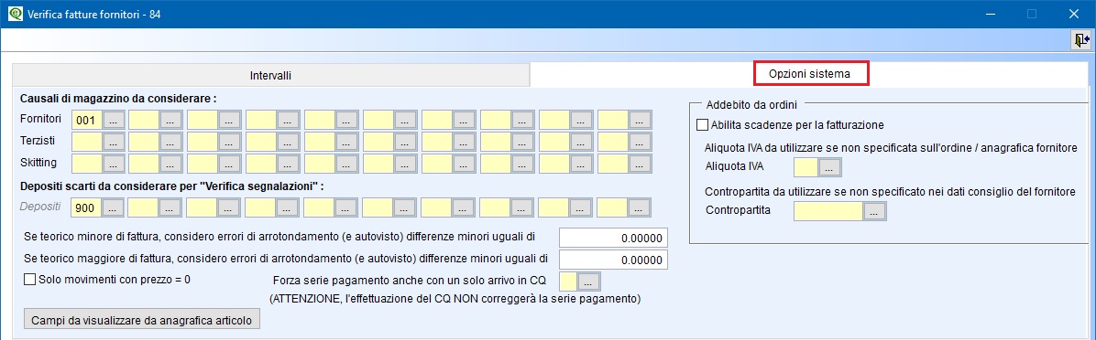Click Campi da visualizzare da anagrafica articolo

pos(142,321)
